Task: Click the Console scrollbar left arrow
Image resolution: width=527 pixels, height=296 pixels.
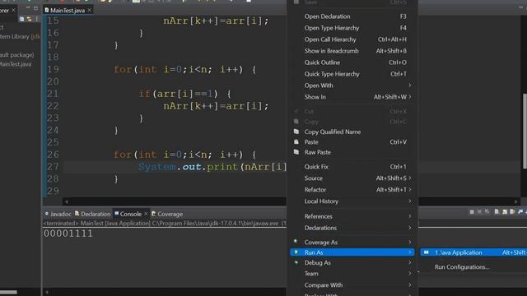Action: pos(47,293)
